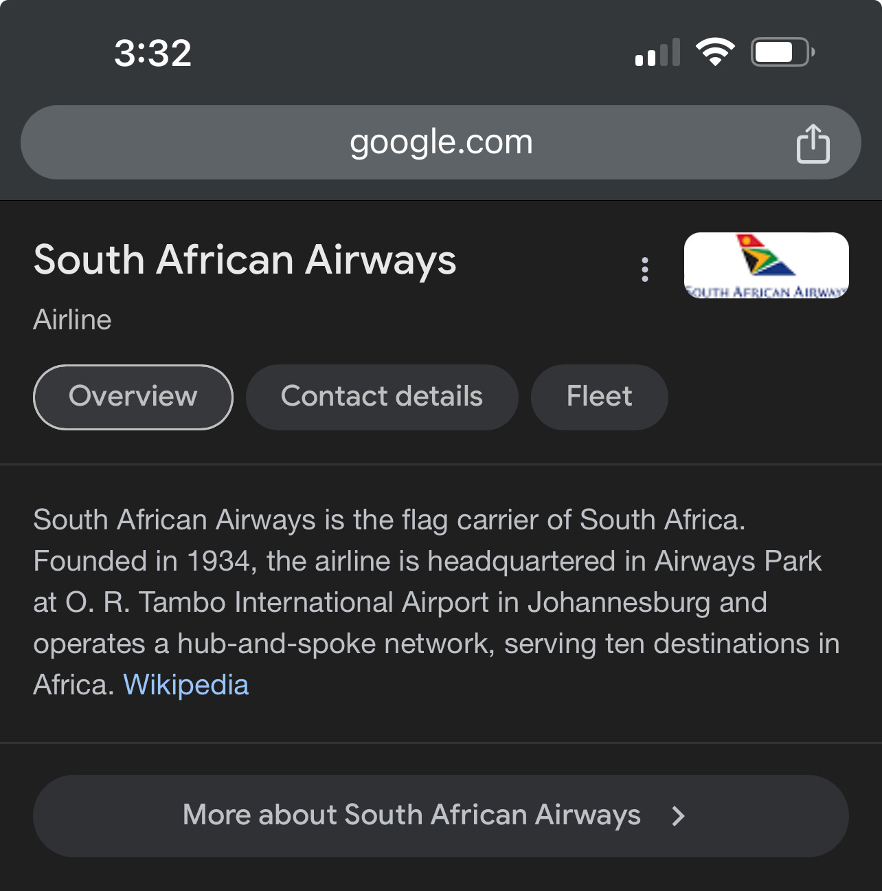Open the three-dot more options menu

point(644,269)
